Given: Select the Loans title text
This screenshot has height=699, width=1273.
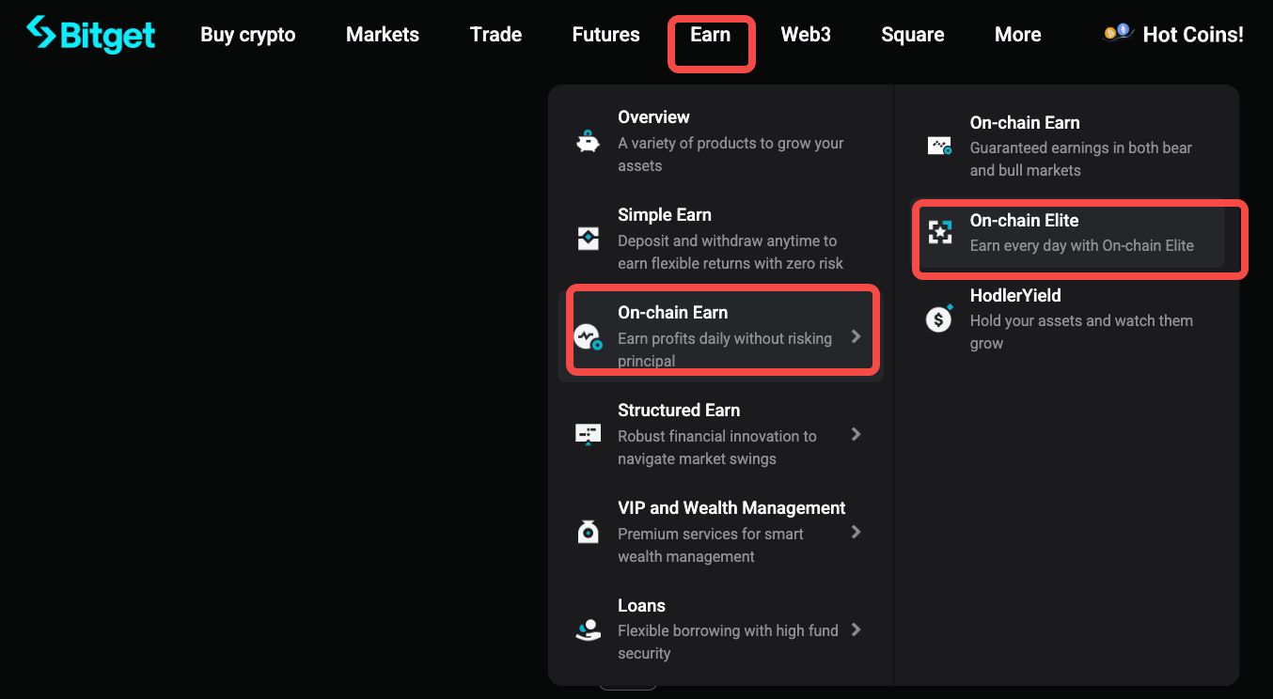Looking at the screenshot, I should point(641,606).
